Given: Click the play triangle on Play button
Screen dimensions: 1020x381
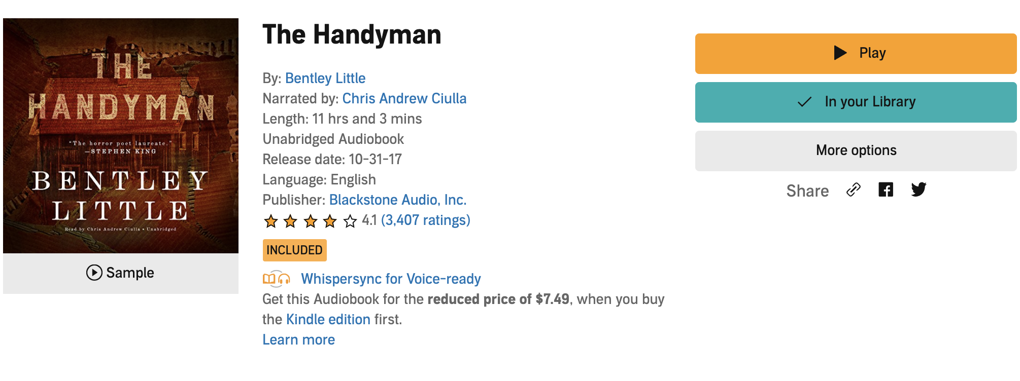Looking at the screenshot, I should click(840, 53).
